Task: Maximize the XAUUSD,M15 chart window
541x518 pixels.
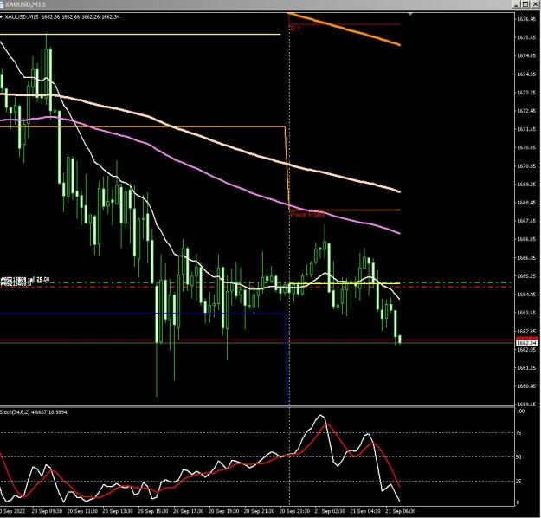Action: coord(525,4)
